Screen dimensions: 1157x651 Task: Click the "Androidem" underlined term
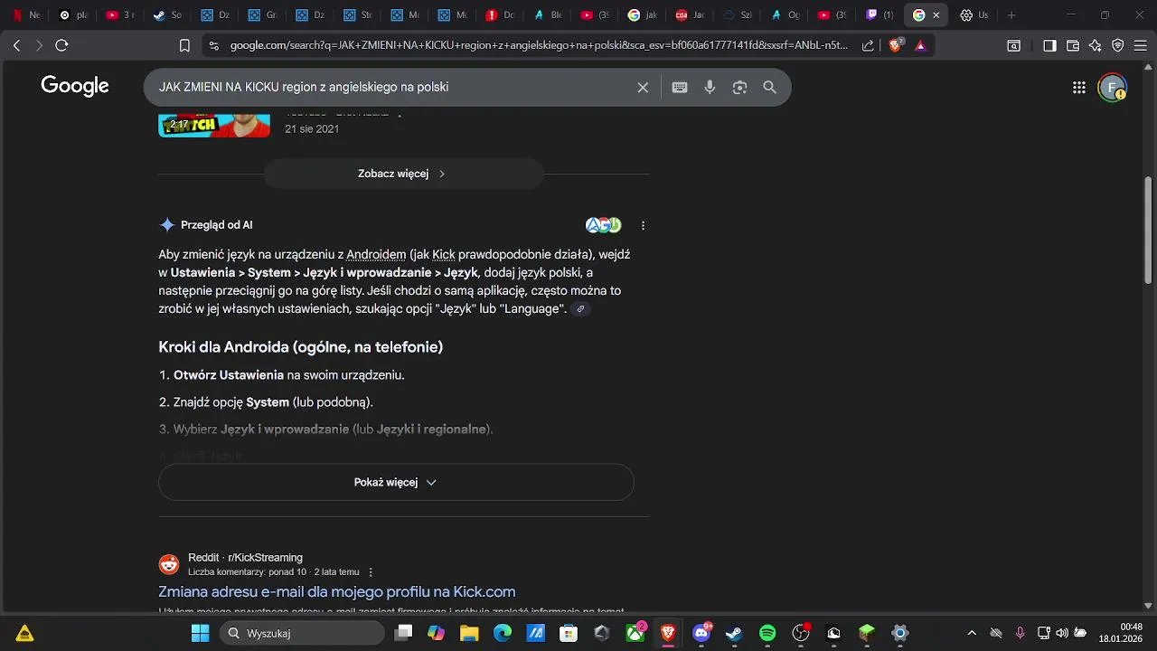click(376, 255)
